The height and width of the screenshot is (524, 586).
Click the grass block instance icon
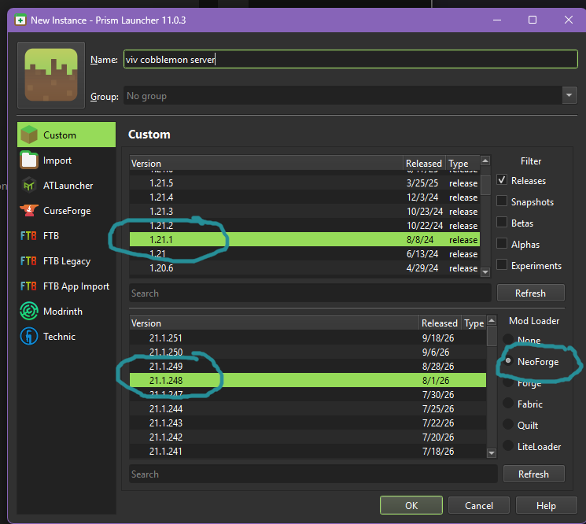(x=51, y=75)
